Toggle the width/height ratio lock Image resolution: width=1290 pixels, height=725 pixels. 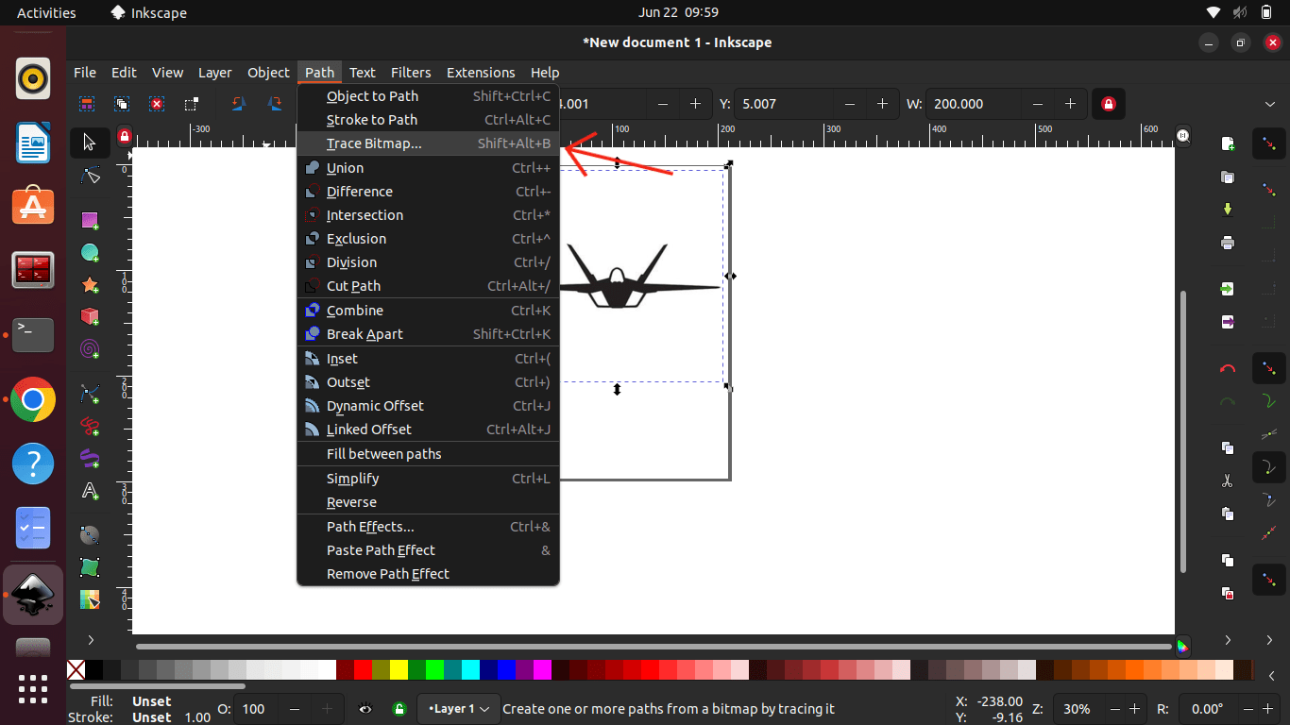pos(1108,104)
